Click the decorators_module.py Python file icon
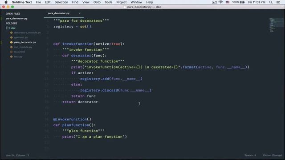The image size is (285, 160). point(12,32)
